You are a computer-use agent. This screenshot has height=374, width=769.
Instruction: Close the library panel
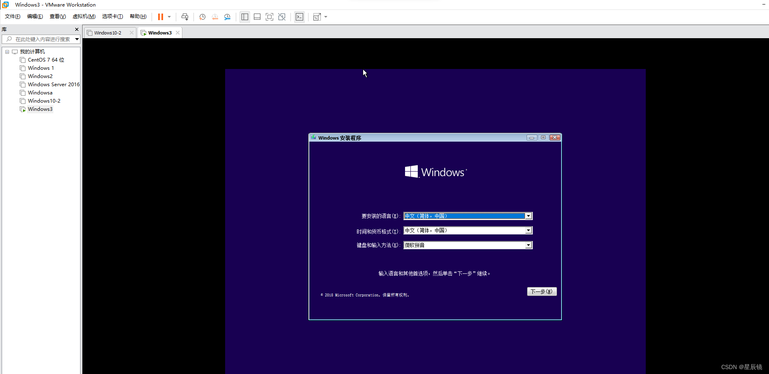point(76,29)
